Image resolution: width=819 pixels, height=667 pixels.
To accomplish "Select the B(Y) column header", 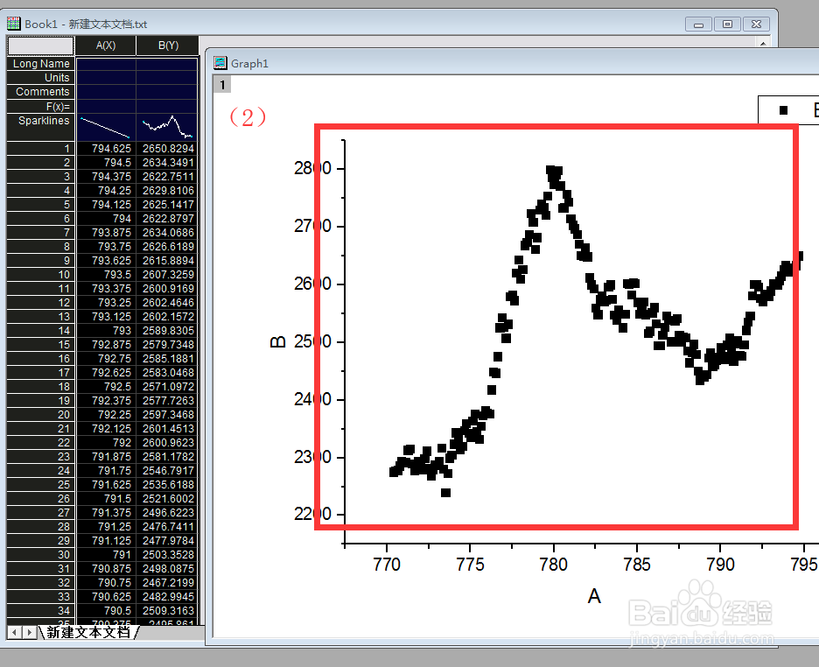I will 168,46.
